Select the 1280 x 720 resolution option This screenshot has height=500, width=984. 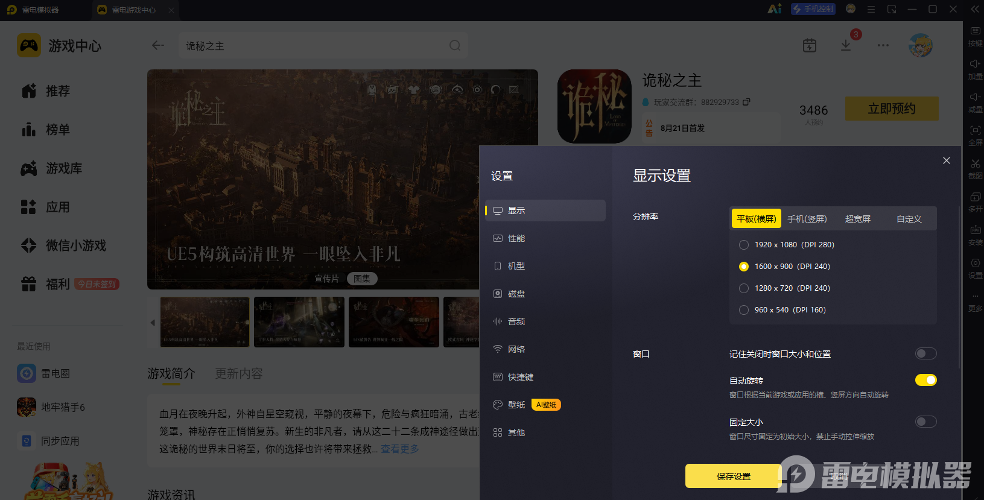[x=784, y=288]
